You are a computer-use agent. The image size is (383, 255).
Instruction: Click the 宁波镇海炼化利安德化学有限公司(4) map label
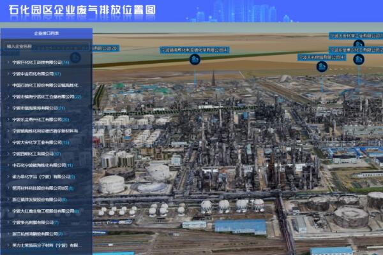194,49
